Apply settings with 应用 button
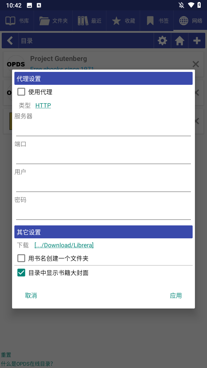Image resolution: width=207 pixels, height=368 pixels. coord(176,295)
